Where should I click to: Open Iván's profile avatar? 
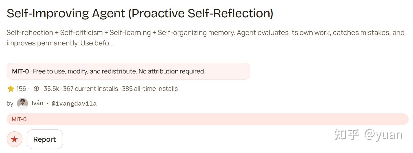[x=22, y=103]
